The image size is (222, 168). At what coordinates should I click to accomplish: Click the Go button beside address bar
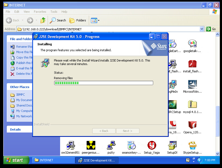click(212, 29)
